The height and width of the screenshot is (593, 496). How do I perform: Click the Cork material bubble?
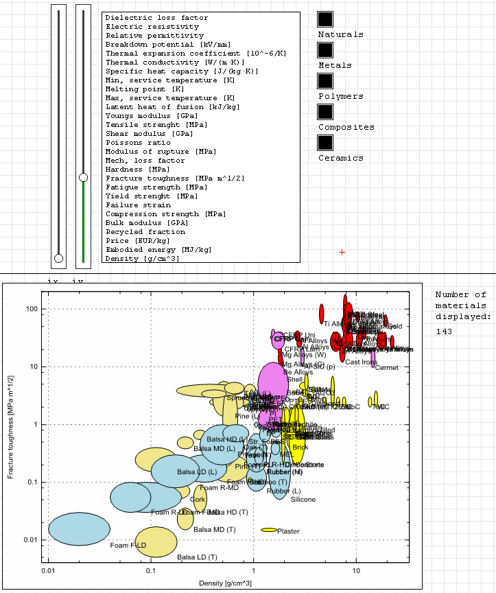(200, 496)
